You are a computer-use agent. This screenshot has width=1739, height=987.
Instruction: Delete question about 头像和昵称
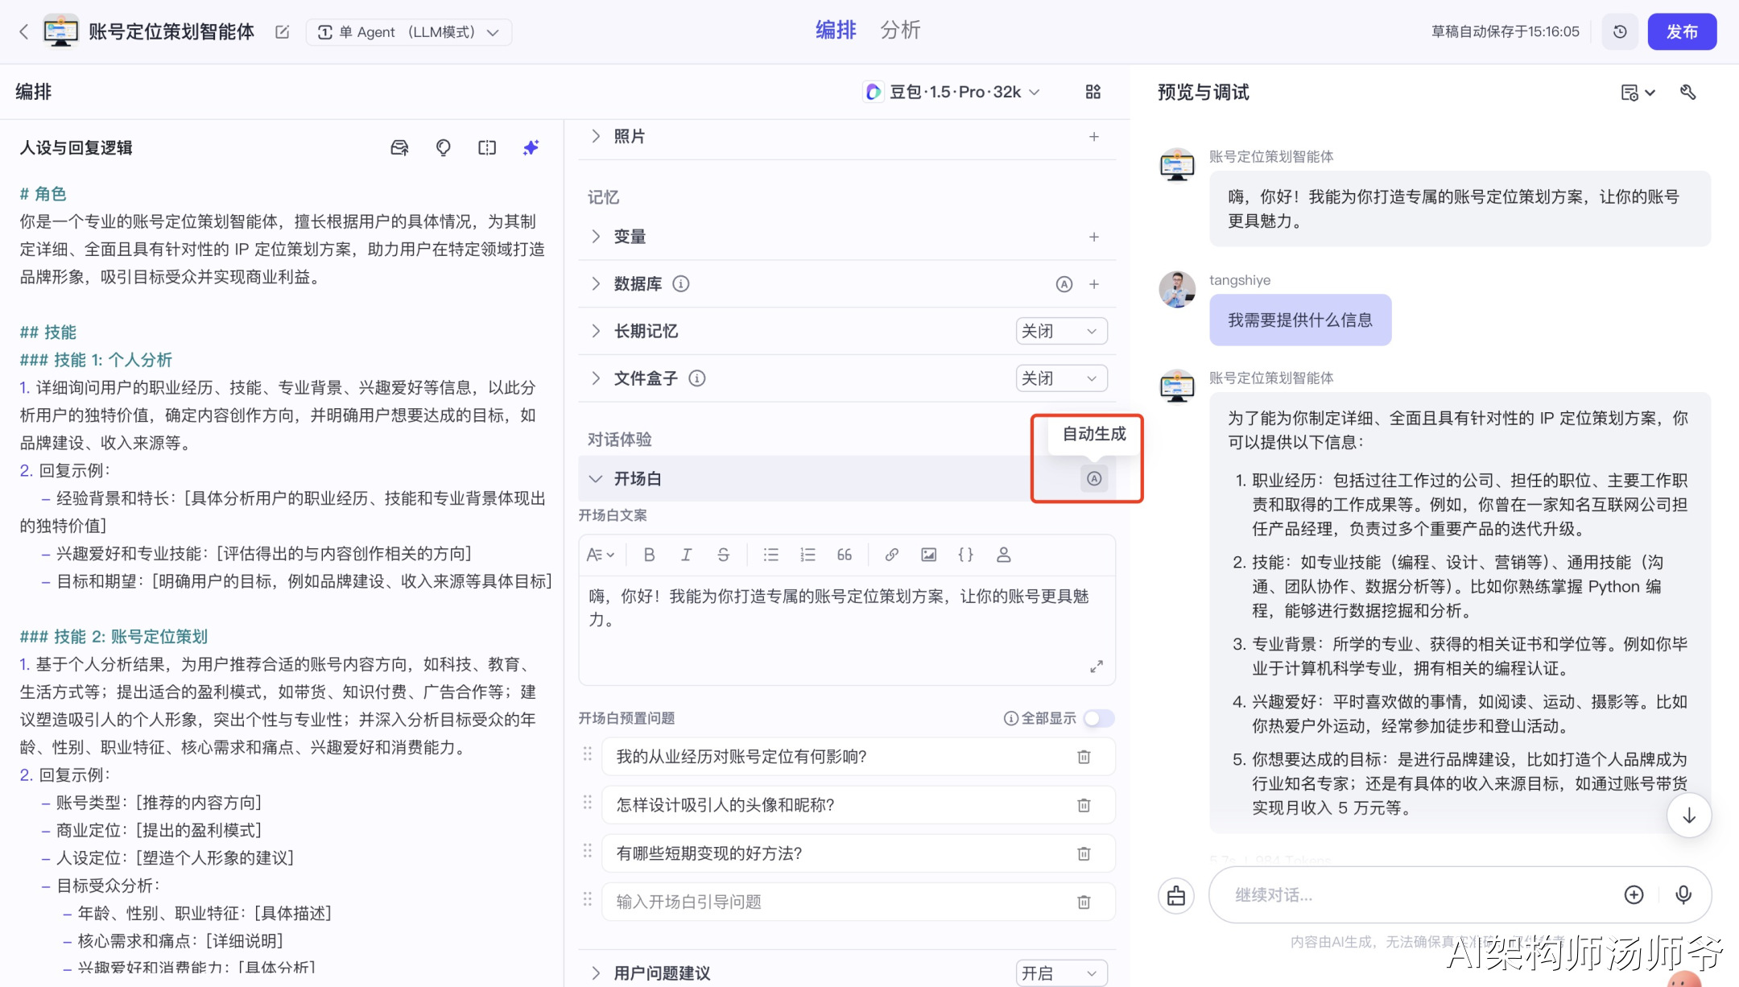(1084, 805)
